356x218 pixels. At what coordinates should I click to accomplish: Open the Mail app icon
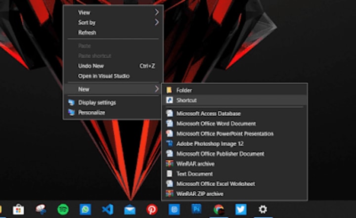pyautogui.click(x=130, y=210)
